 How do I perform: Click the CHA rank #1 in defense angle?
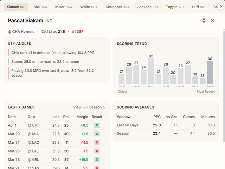(x=53, y=53)
